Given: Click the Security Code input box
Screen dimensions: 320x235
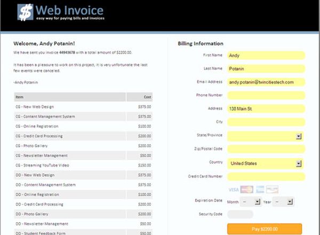Looking at the screenshot, I should pyautogui.click(x=240, y=214).
